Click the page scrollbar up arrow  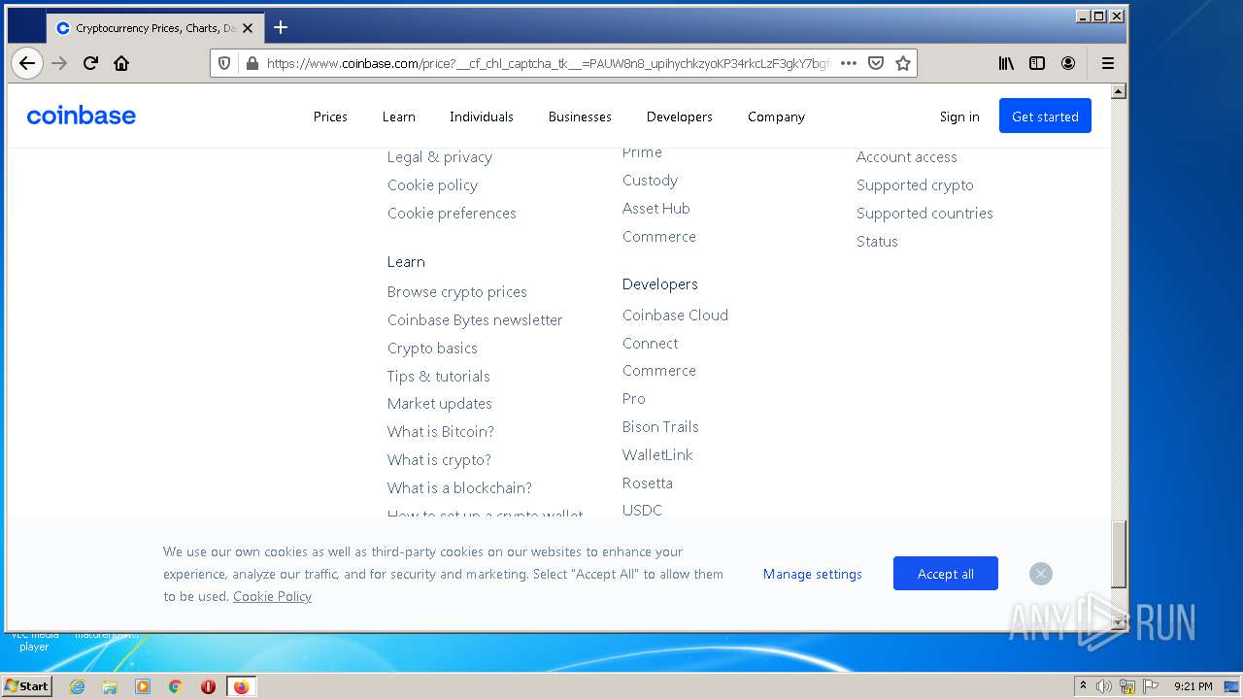click(x=1119, y=91)
